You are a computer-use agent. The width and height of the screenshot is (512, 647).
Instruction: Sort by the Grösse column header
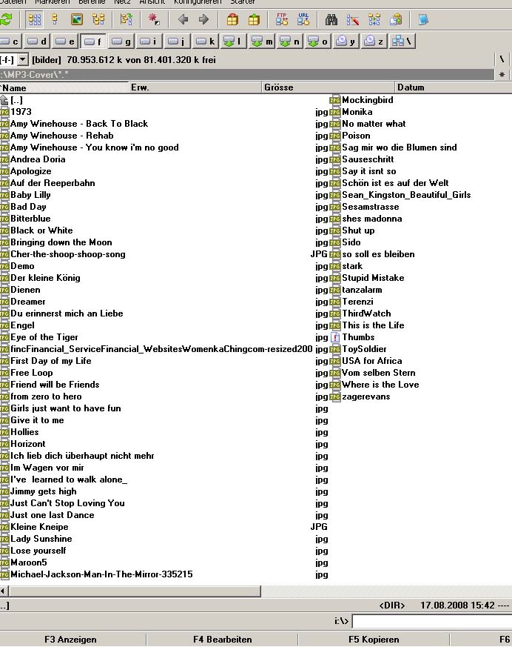click(329, 87)
